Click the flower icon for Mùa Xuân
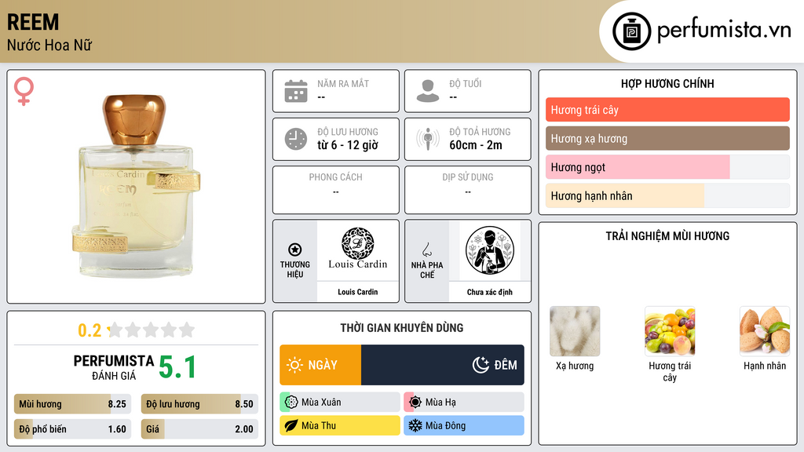The image size is (804, 452). pyautogui.click(x=291, y=402)
